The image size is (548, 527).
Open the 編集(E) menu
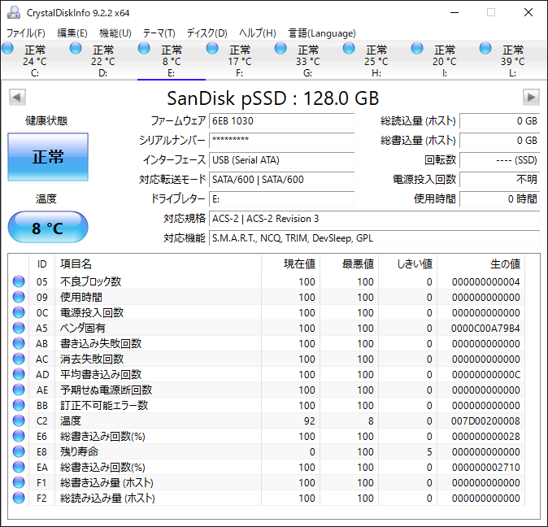click(72, 33)
